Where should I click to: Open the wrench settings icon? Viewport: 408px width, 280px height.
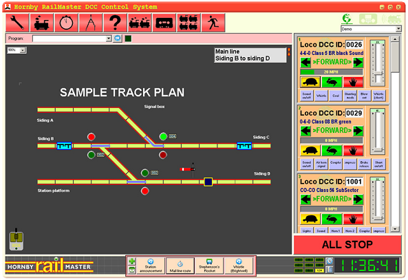[17, 23]
